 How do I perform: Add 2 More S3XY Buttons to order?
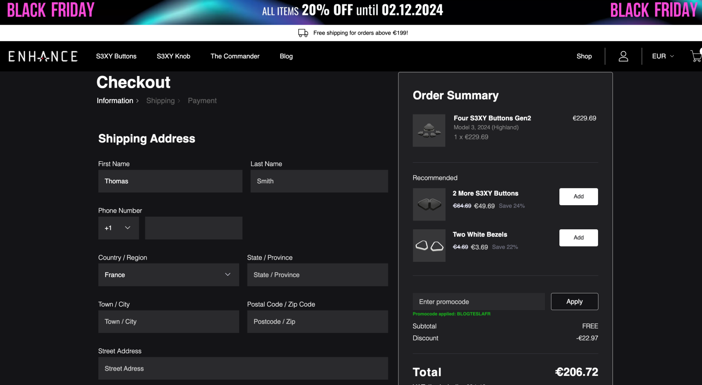[x=578, y=196]
